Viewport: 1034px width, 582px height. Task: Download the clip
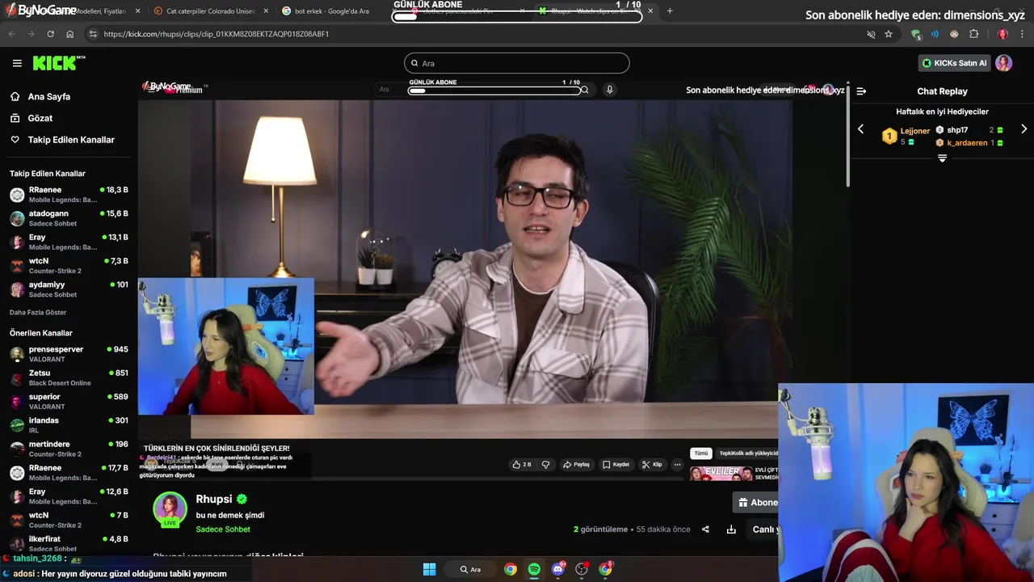731,529
